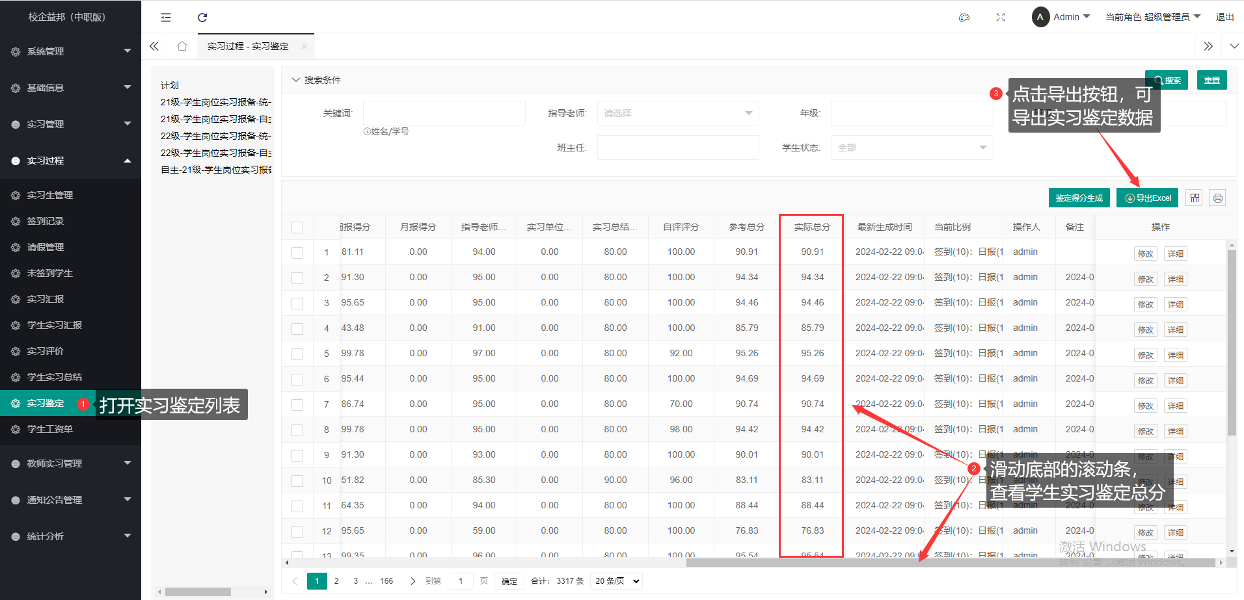Open the 学生状态 dropdown
Image resolution: width=1244 pixels, height=600 pixels.
(911, 148)
